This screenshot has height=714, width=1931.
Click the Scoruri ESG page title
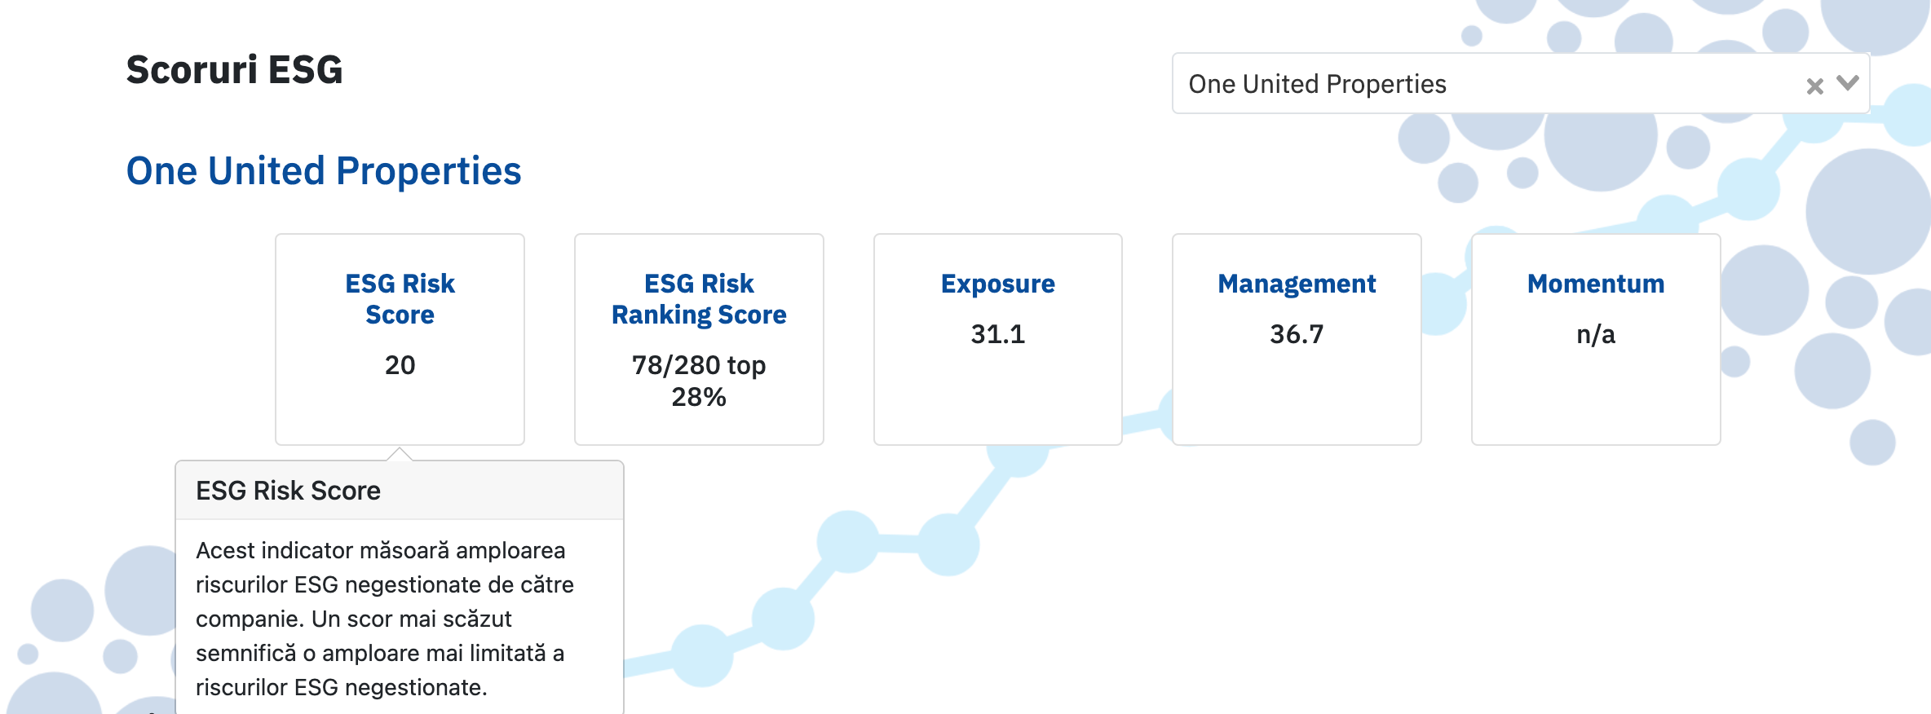[234, 70]
